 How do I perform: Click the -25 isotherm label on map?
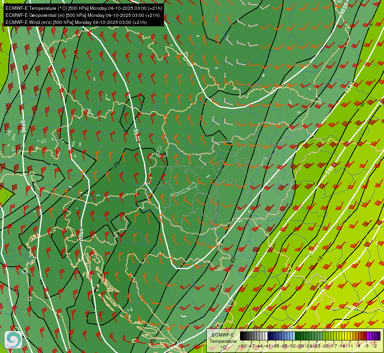116,164
